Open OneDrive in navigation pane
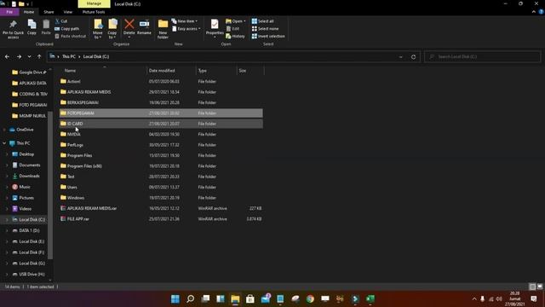545x307 pixels. pyautogui.click(x=25, y=130)
